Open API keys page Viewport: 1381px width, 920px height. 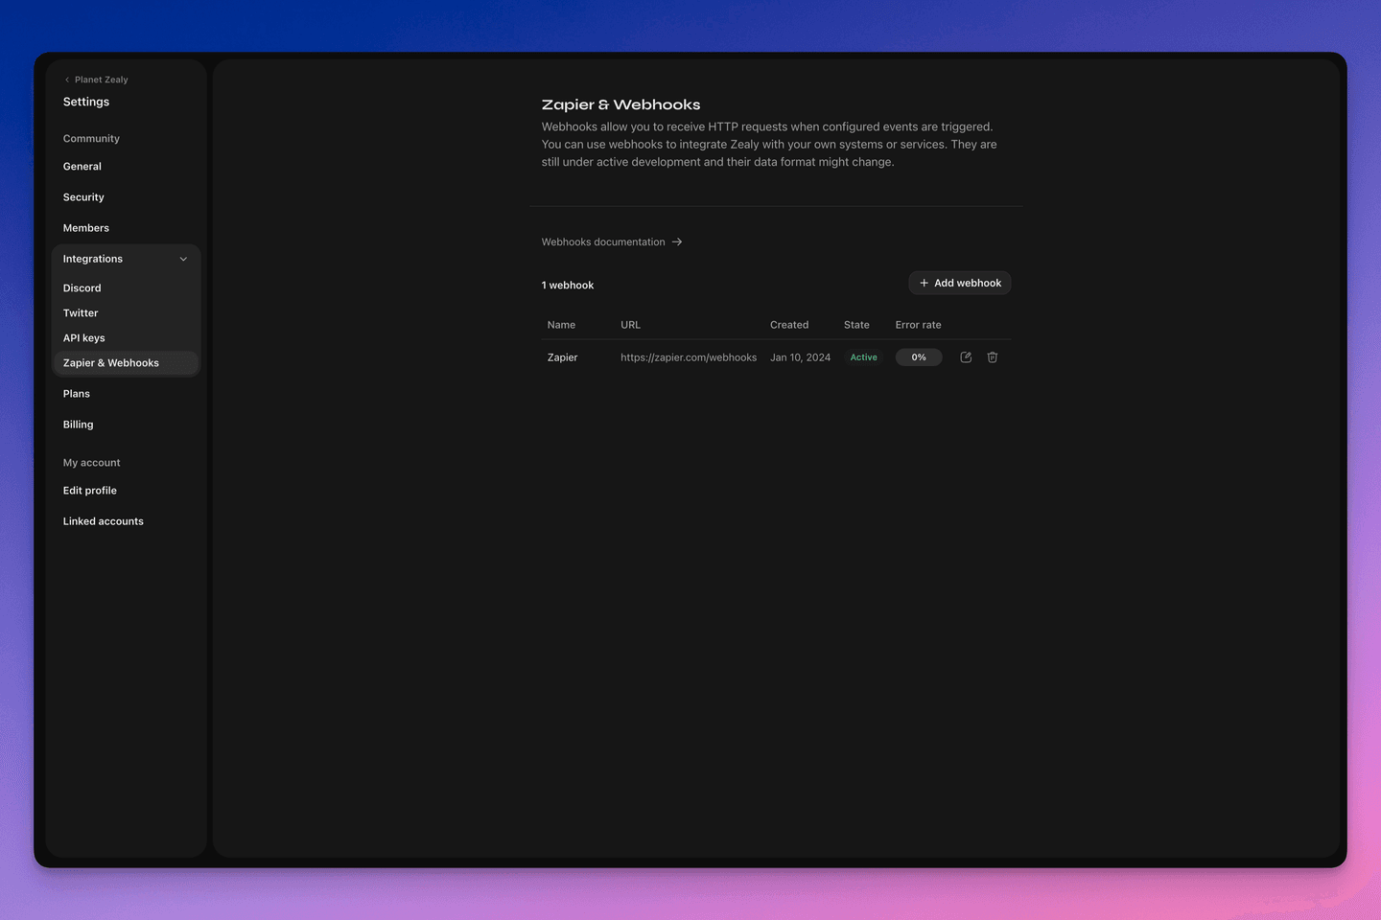(84, 338)
